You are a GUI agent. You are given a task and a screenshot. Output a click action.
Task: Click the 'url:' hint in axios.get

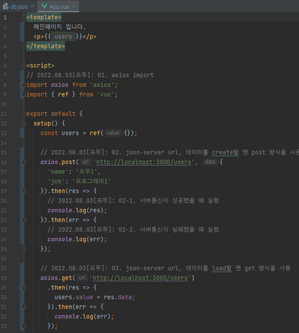(82, 278)
